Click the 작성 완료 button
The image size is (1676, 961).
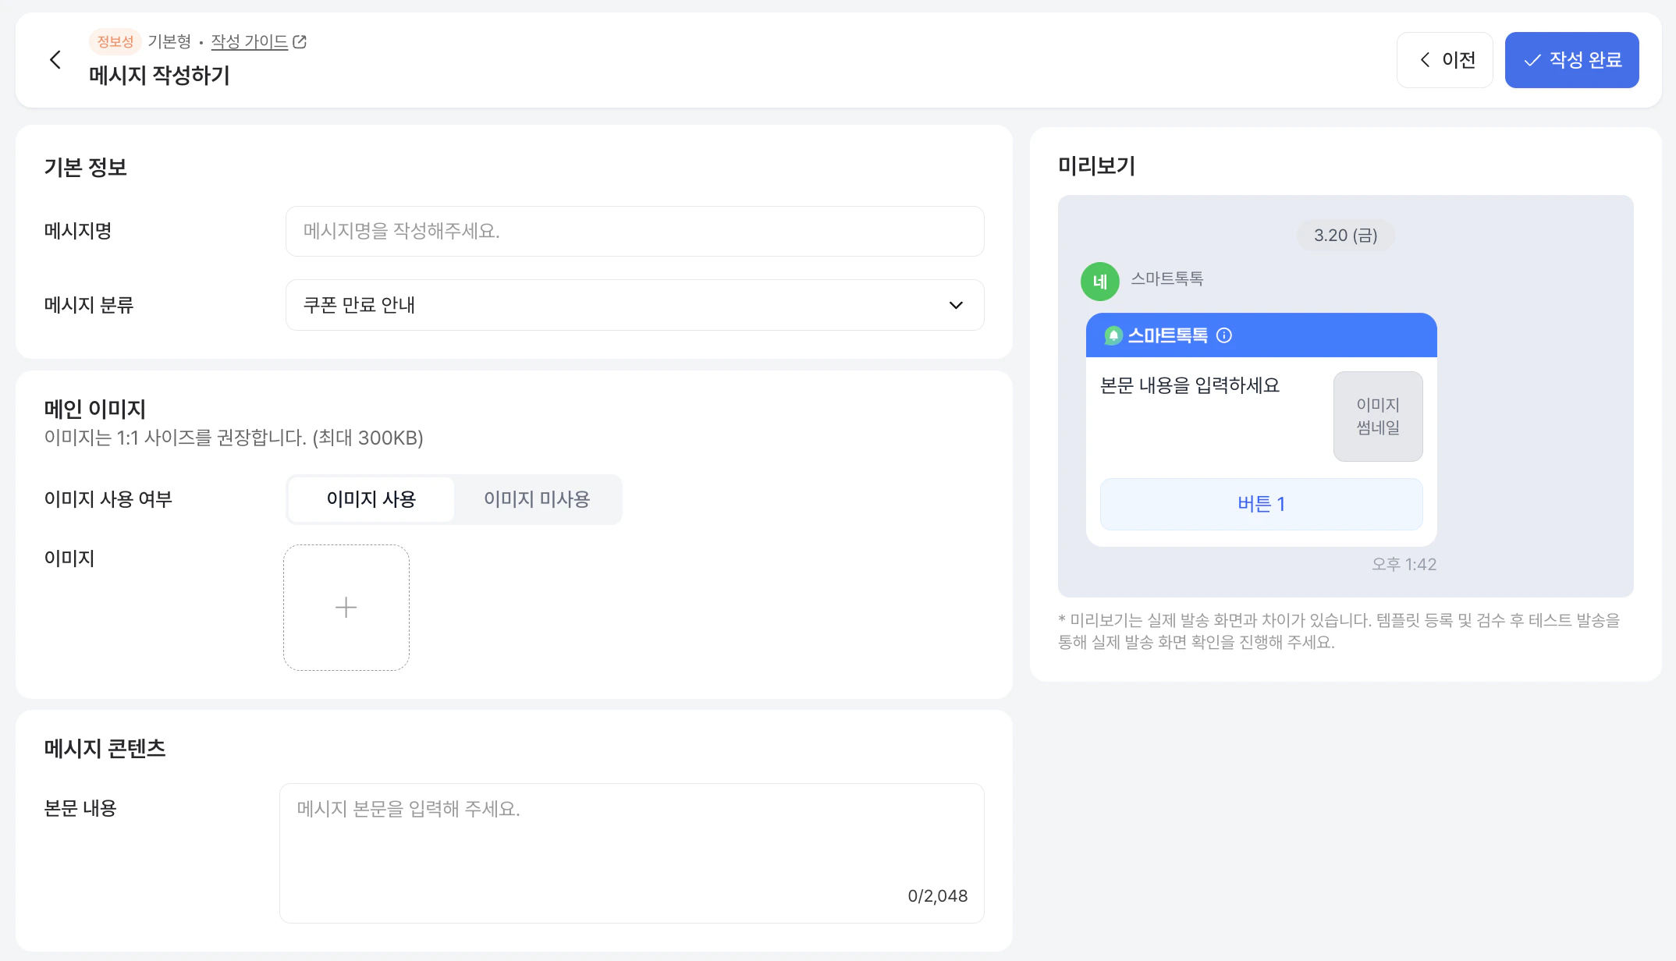point(1571,60)
